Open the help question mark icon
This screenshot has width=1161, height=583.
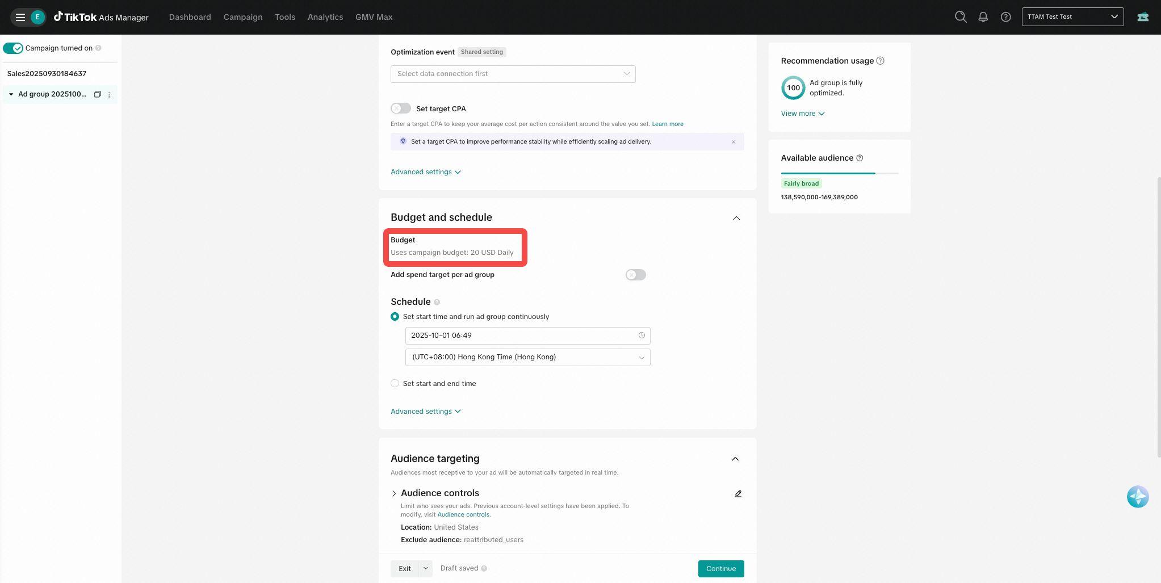point(1005,17)
